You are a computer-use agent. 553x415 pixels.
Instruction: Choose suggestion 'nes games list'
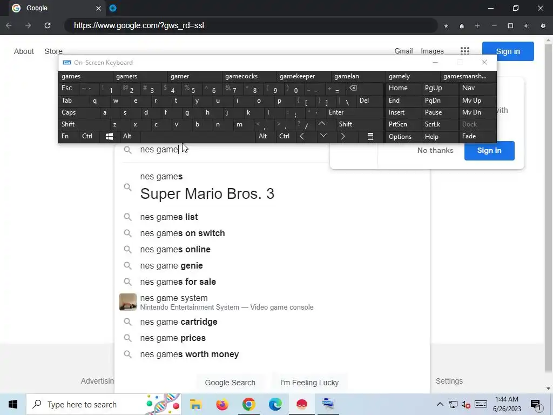169,217
